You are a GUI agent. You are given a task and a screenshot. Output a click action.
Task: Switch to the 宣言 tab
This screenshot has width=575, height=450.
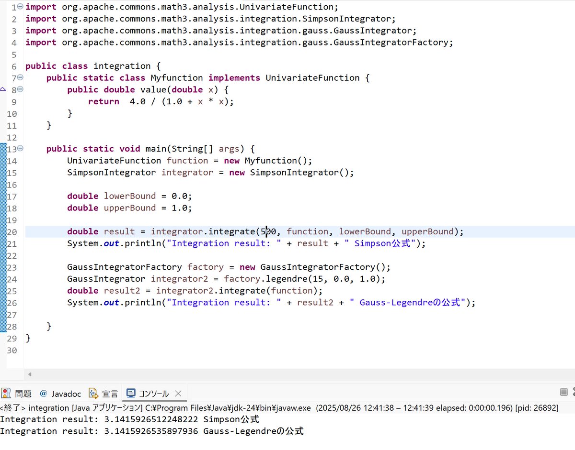click(x=103, y=394)
